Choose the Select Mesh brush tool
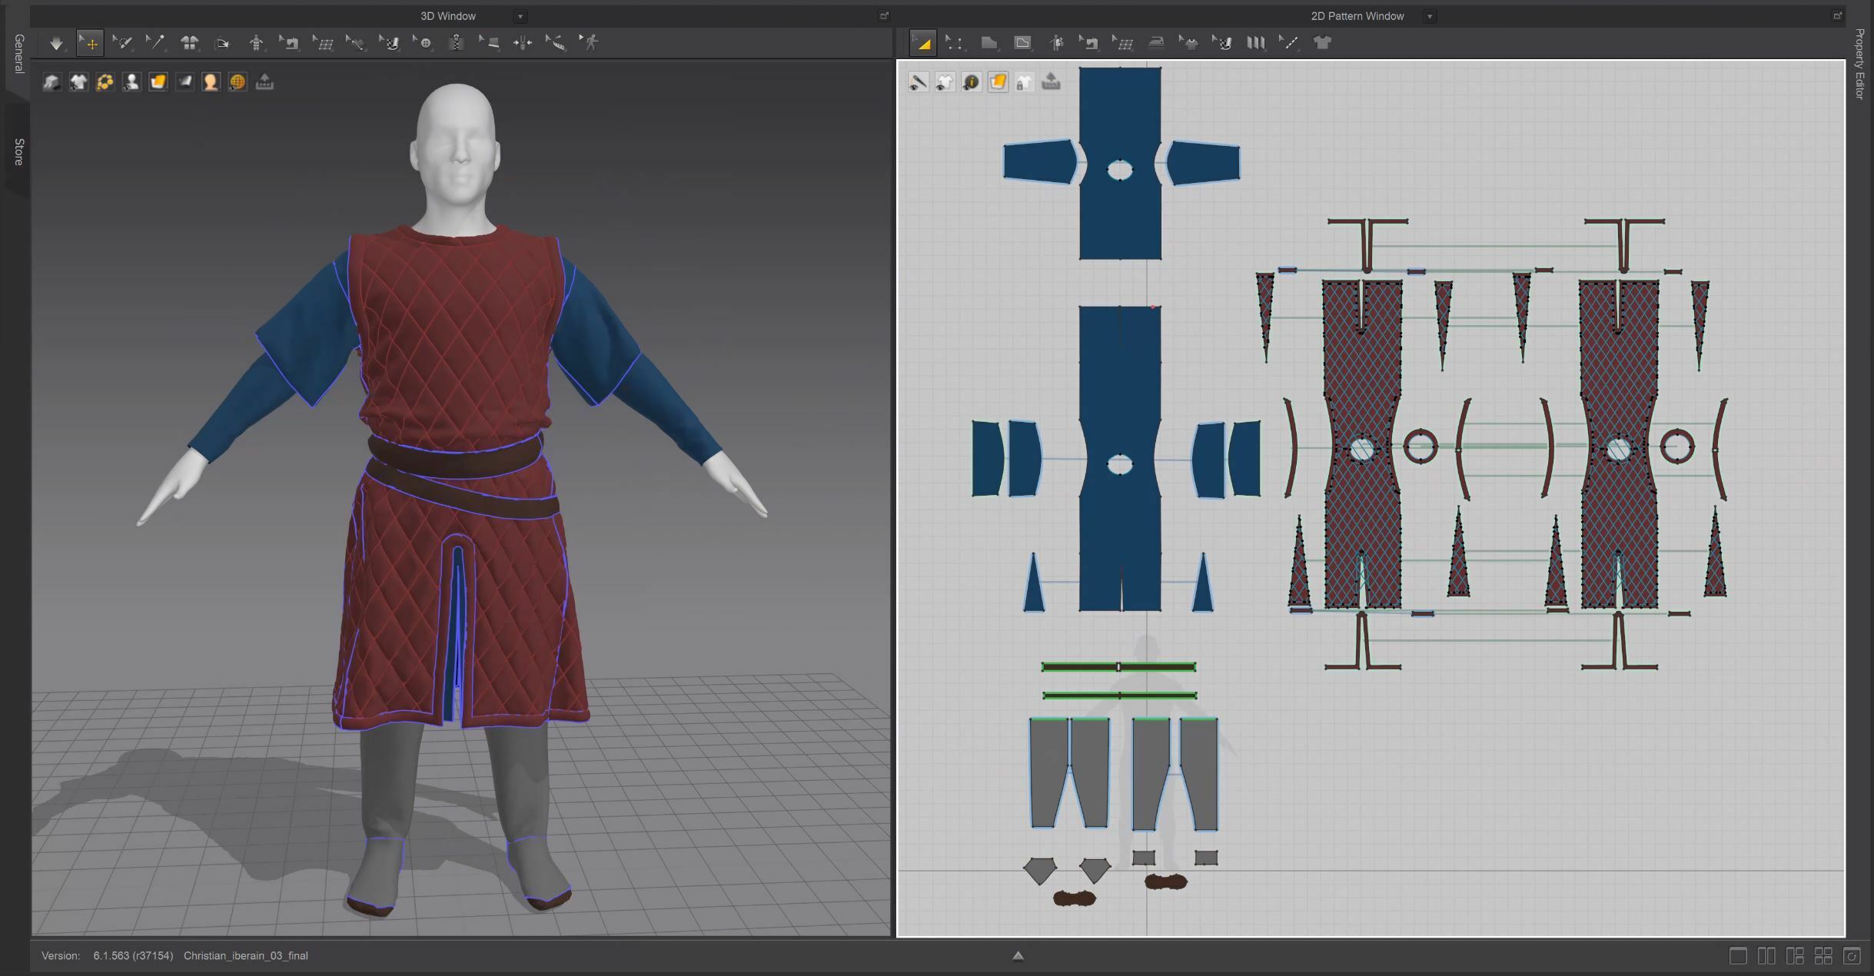This screenshot has height=976, width=1874. (x=122, y=43)
